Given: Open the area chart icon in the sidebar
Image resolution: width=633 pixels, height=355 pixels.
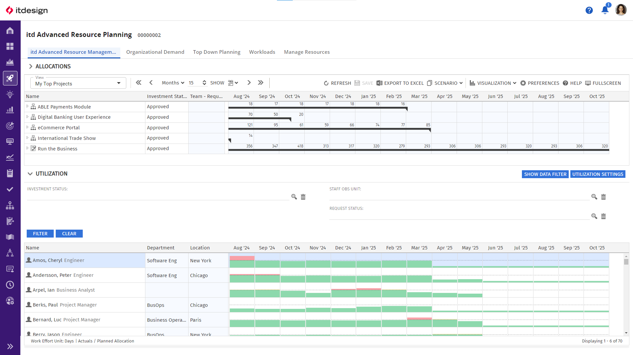Looking at the screenshot, I should [x=10, y=62].
